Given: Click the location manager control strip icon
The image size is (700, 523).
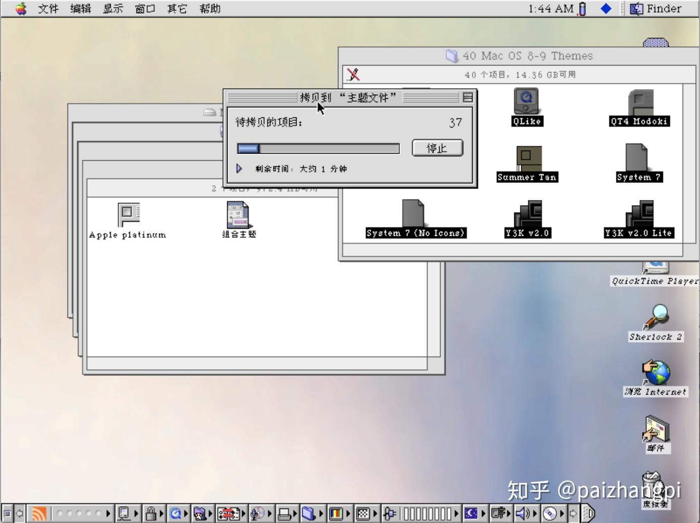Looking at the screenshot, I should point(229,513).
